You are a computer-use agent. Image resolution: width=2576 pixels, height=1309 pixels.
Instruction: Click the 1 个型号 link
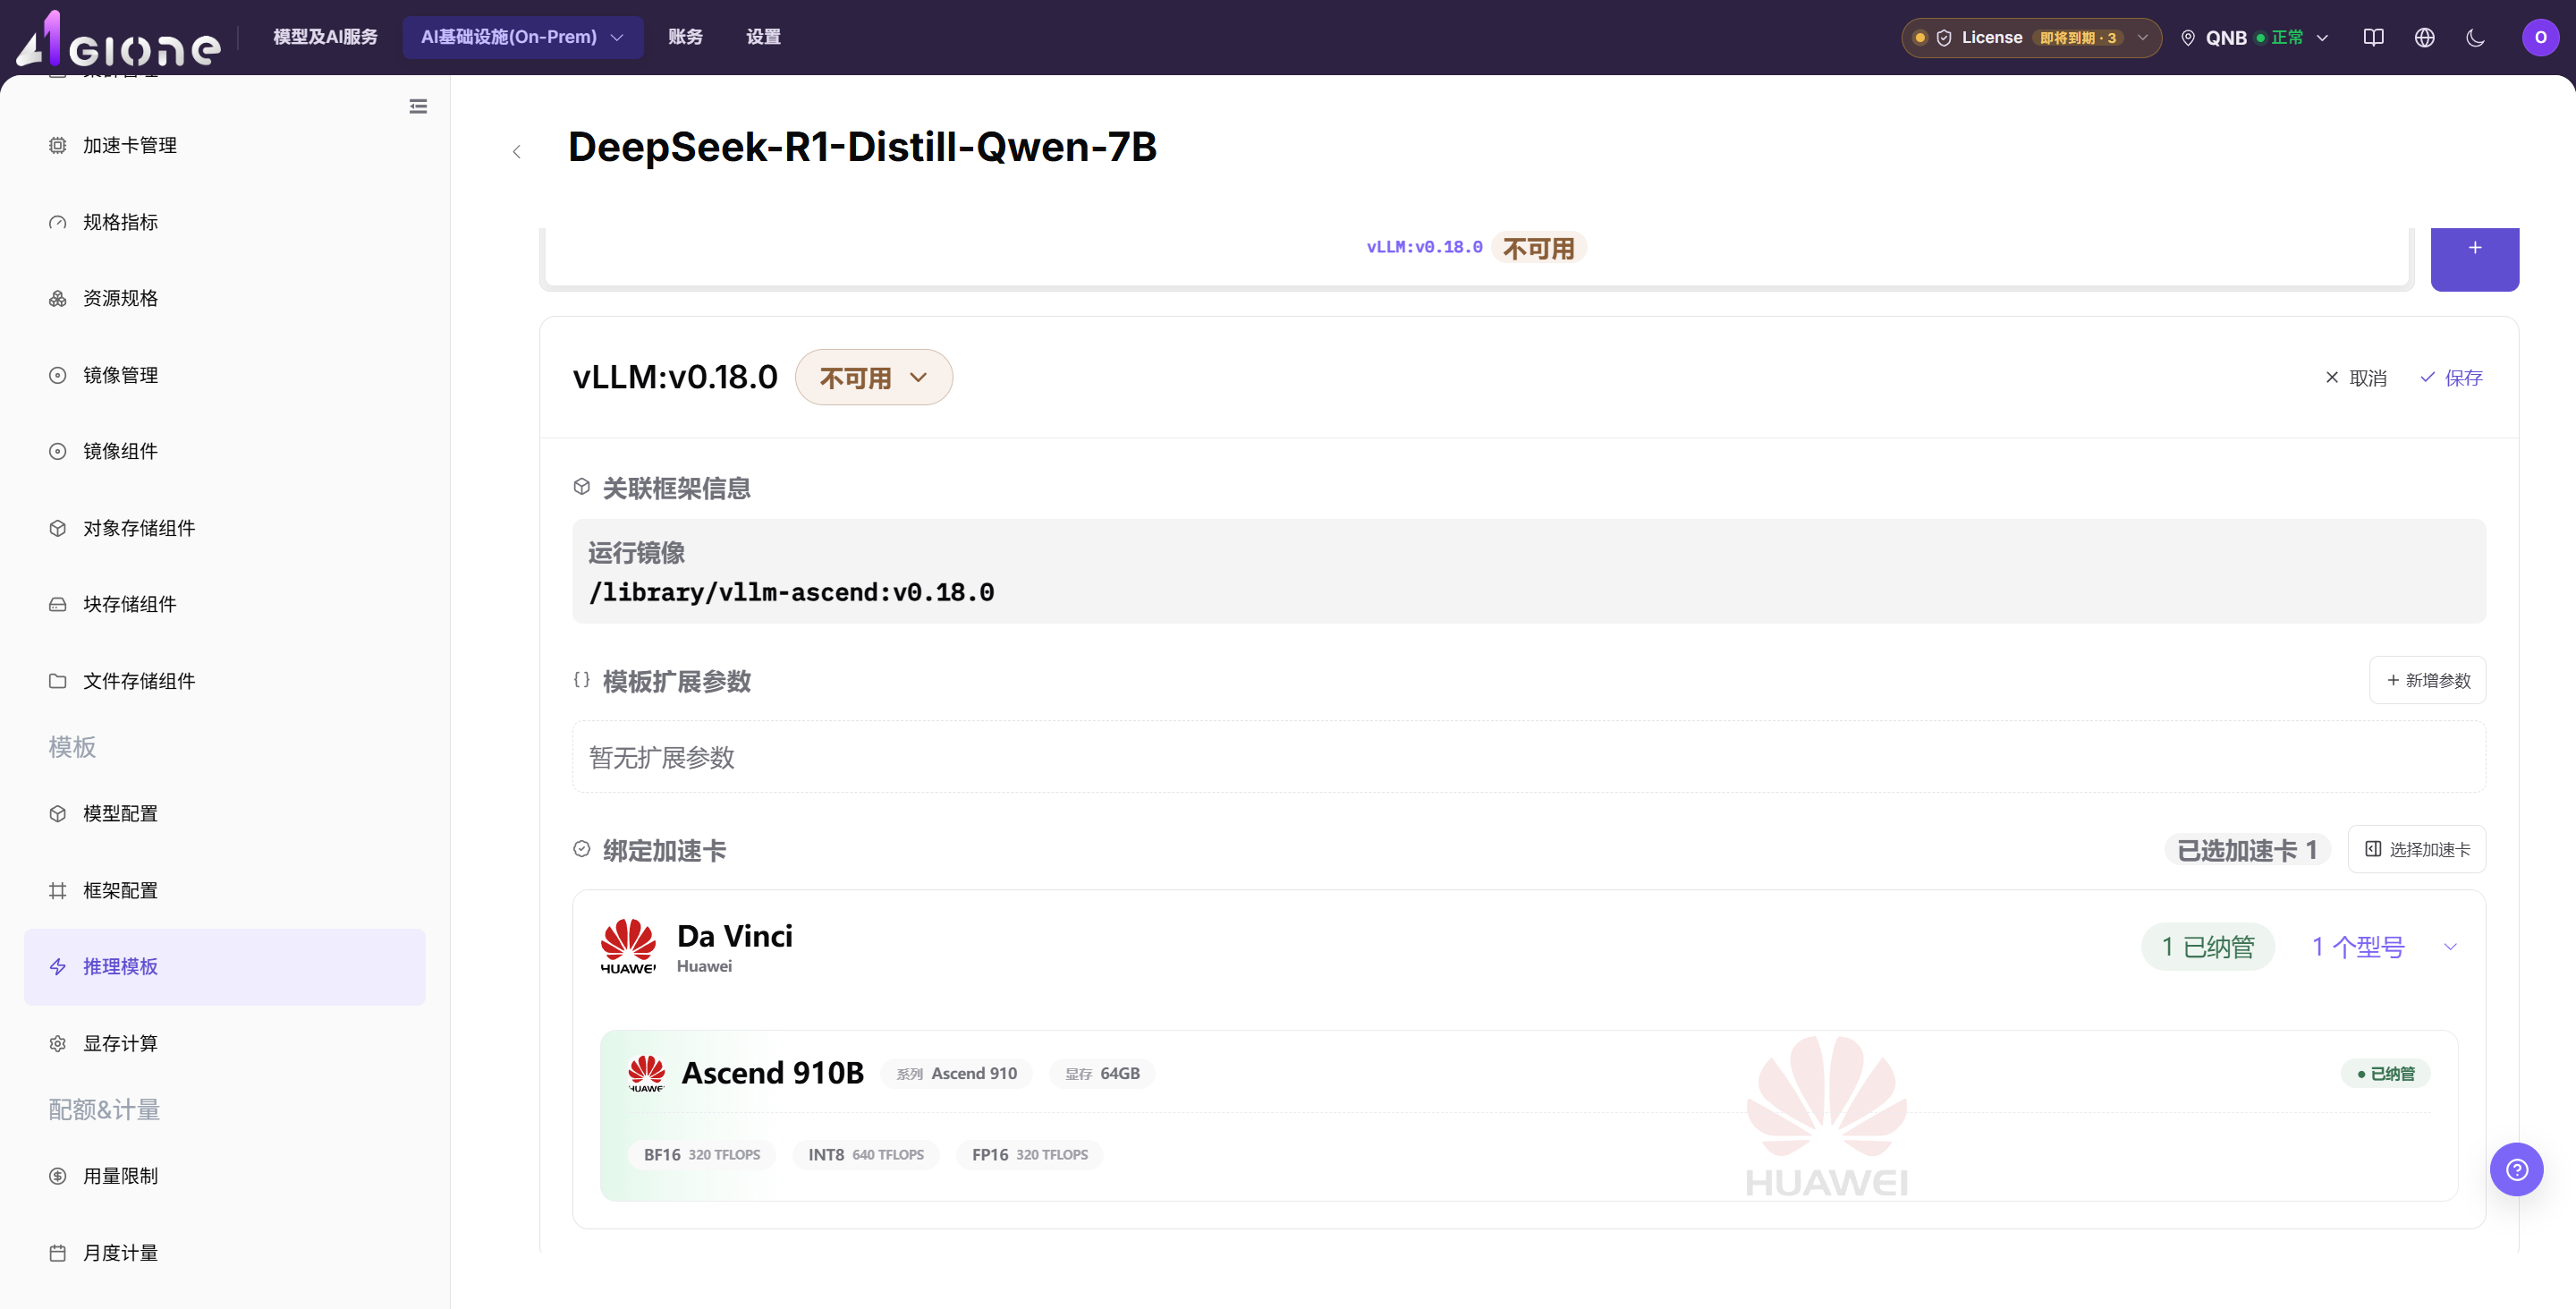click(2357, 946)
